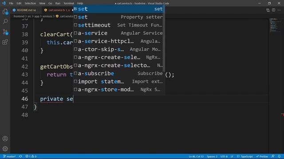This screenshot has height=159, width=284.
Task: Click 'clearCart(' on line 38
Action: pos(56,34)
